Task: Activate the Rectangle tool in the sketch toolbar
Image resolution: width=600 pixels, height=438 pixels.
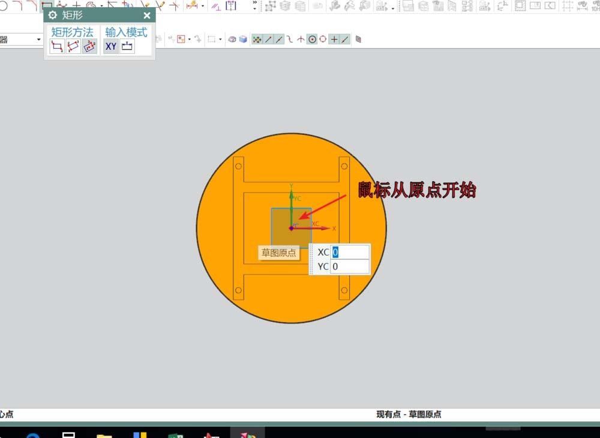Action: 47,5
